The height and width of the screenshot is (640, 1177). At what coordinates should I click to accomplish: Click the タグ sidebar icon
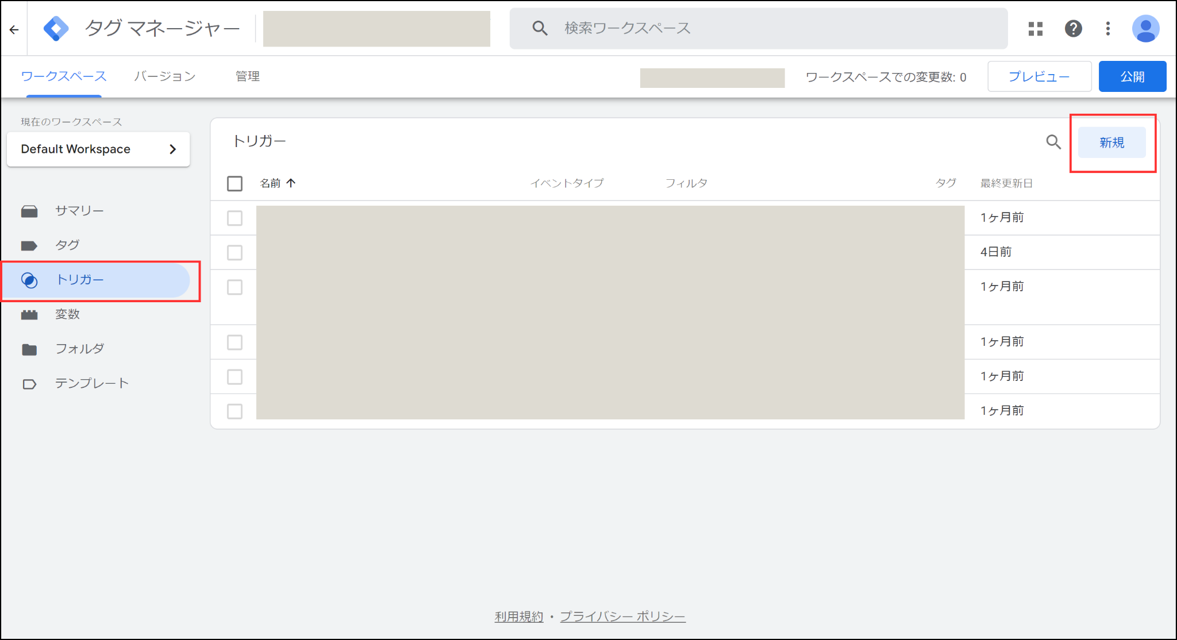pos(29,246)
